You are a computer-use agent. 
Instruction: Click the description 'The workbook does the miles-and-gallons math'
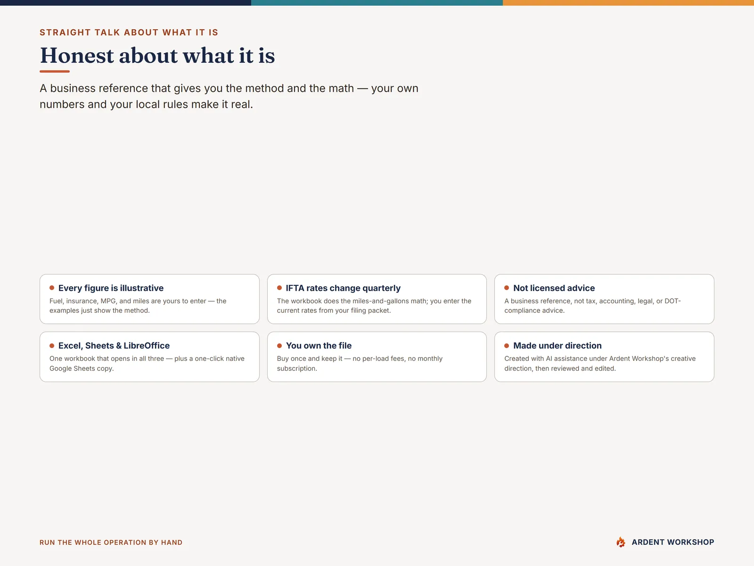374,306
